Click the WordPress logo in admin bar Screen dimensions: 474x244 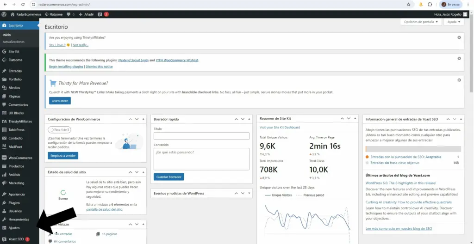coord(4,14)
